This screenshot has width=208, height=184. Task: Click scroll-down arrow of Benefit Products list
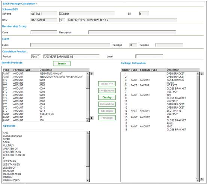[88, 120]
